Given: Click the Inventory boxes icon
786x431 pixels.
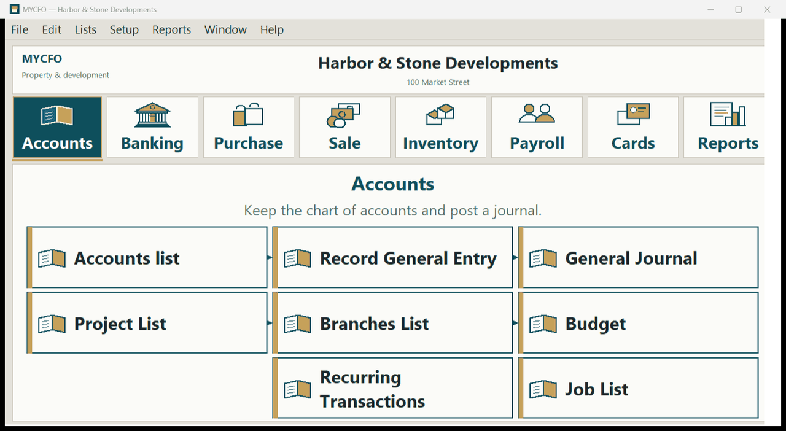Looking at the screenshot, I should tap(440, 115).
